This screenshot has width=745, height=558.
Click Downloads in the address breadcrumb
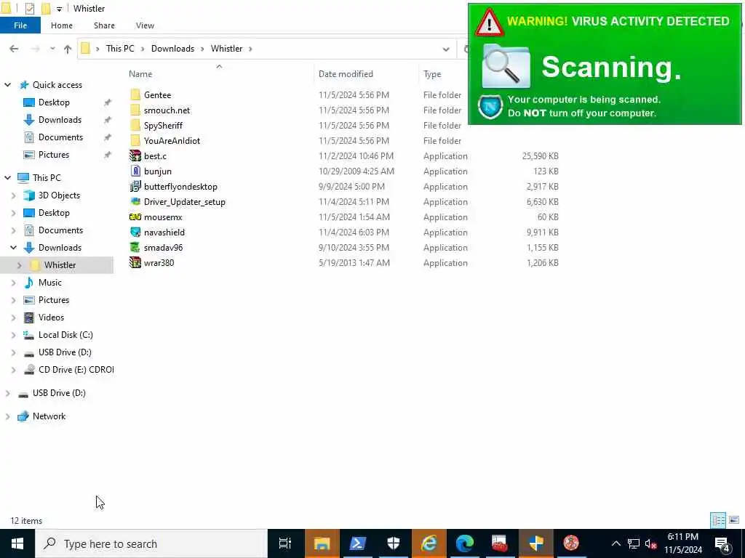coord(172,49)
